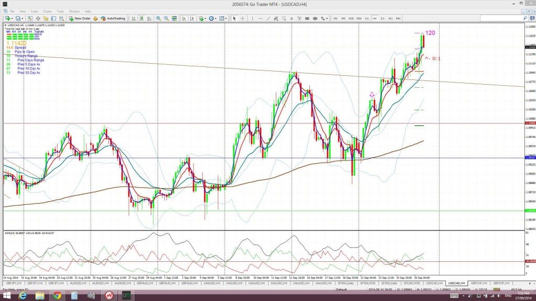Switch to the W1 timeframe
The height and width of the screenshot is (301, 536).
click(x=390, y=18)
